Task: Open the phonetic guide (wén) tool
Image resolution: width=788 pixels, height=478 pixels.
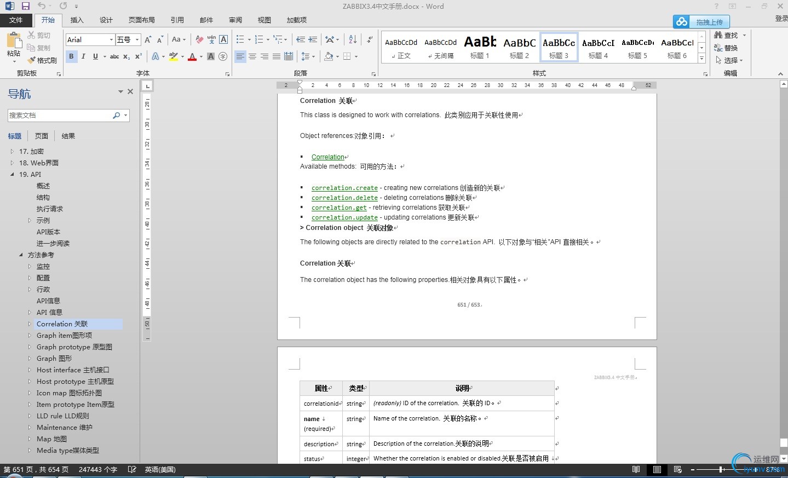Action: point(211,39)
